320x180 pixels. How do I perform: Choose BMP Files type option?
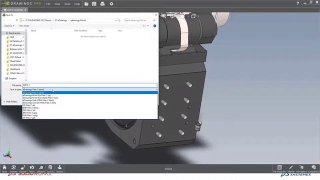90,108
